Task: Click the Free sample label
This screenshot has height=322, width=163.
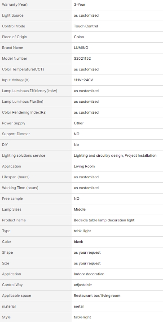Action: (x=12, y=198)
